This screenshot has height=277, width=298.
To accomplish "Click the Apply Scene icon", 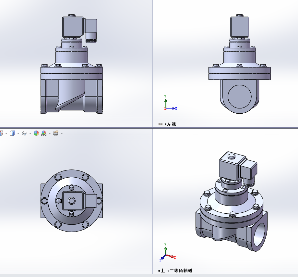I will coord(44,133).
